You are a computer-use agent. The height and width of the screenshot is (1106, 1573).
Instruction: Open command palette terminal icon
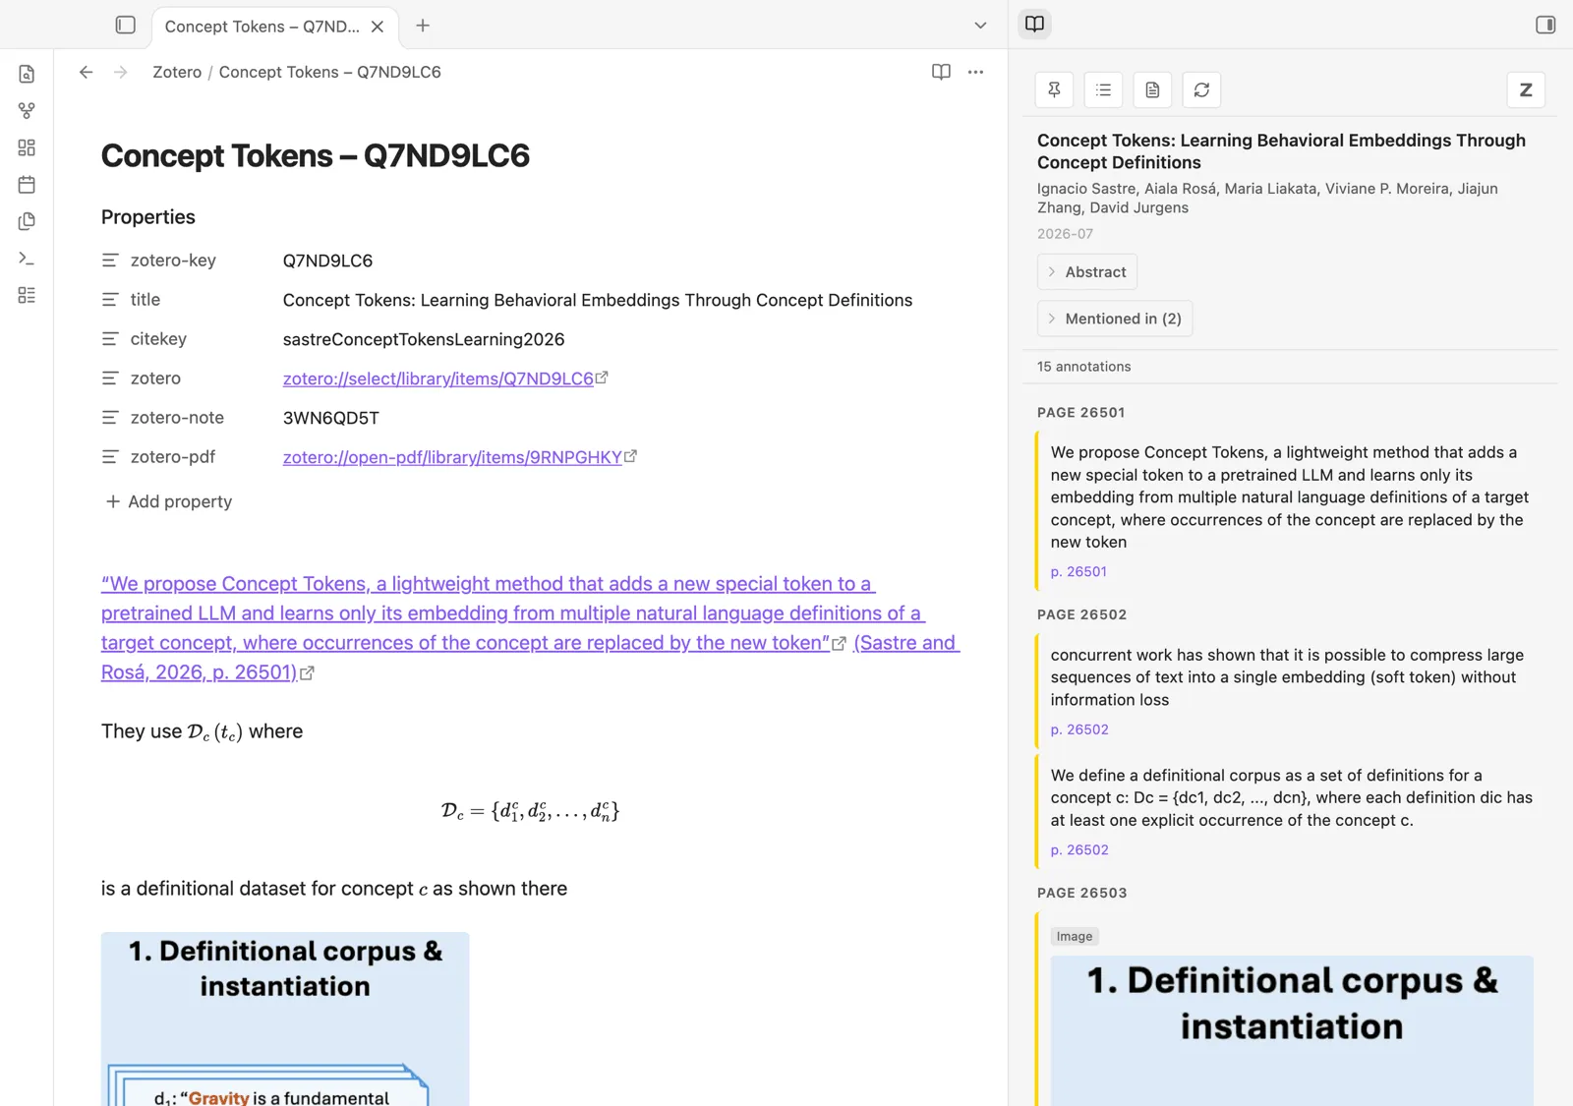27,259
